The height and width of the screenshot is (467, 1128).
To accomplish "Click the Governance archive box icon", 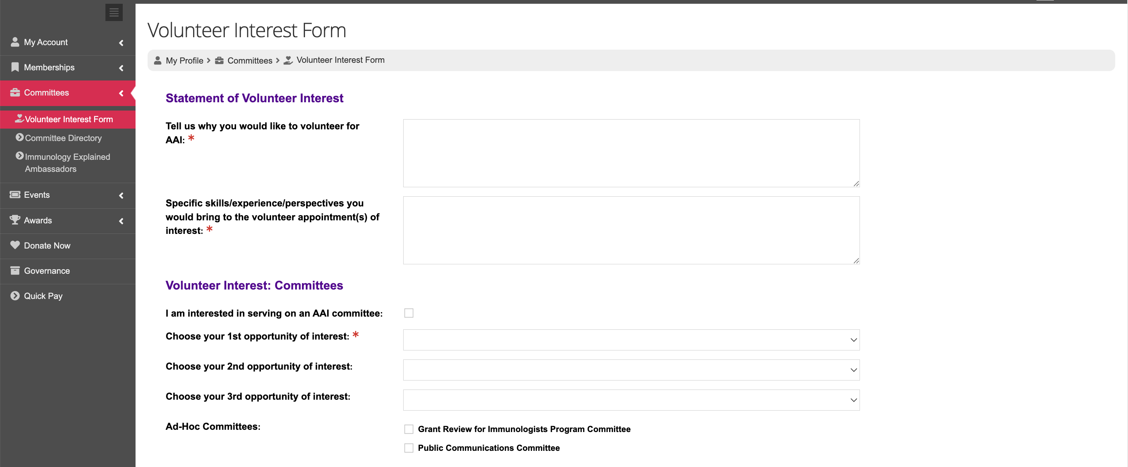I will (x=15, y=271).
